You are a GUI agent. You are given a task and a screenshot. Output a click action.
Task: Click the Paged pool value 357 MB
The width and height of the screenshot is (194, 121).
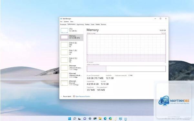pos(91,90)
